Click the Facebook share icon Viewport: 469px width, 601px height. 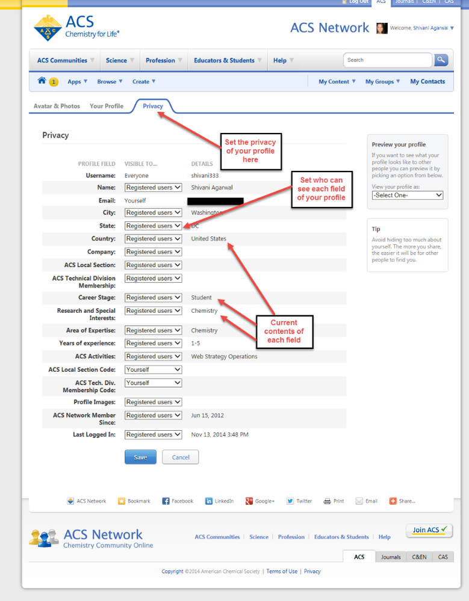(166, 501)
